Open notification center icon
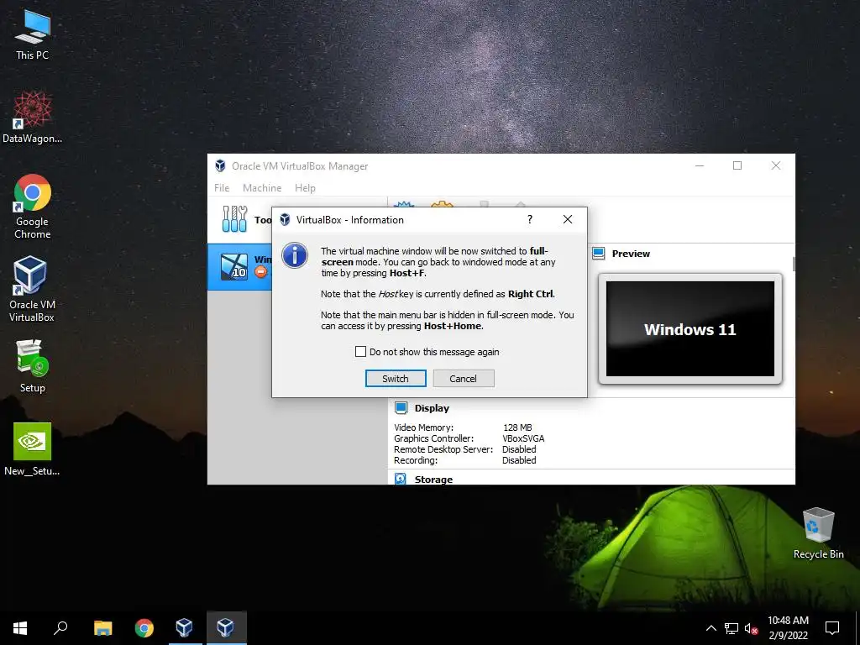Image resolution: width=860 pixels, height=645 pixels. (832, 628)
